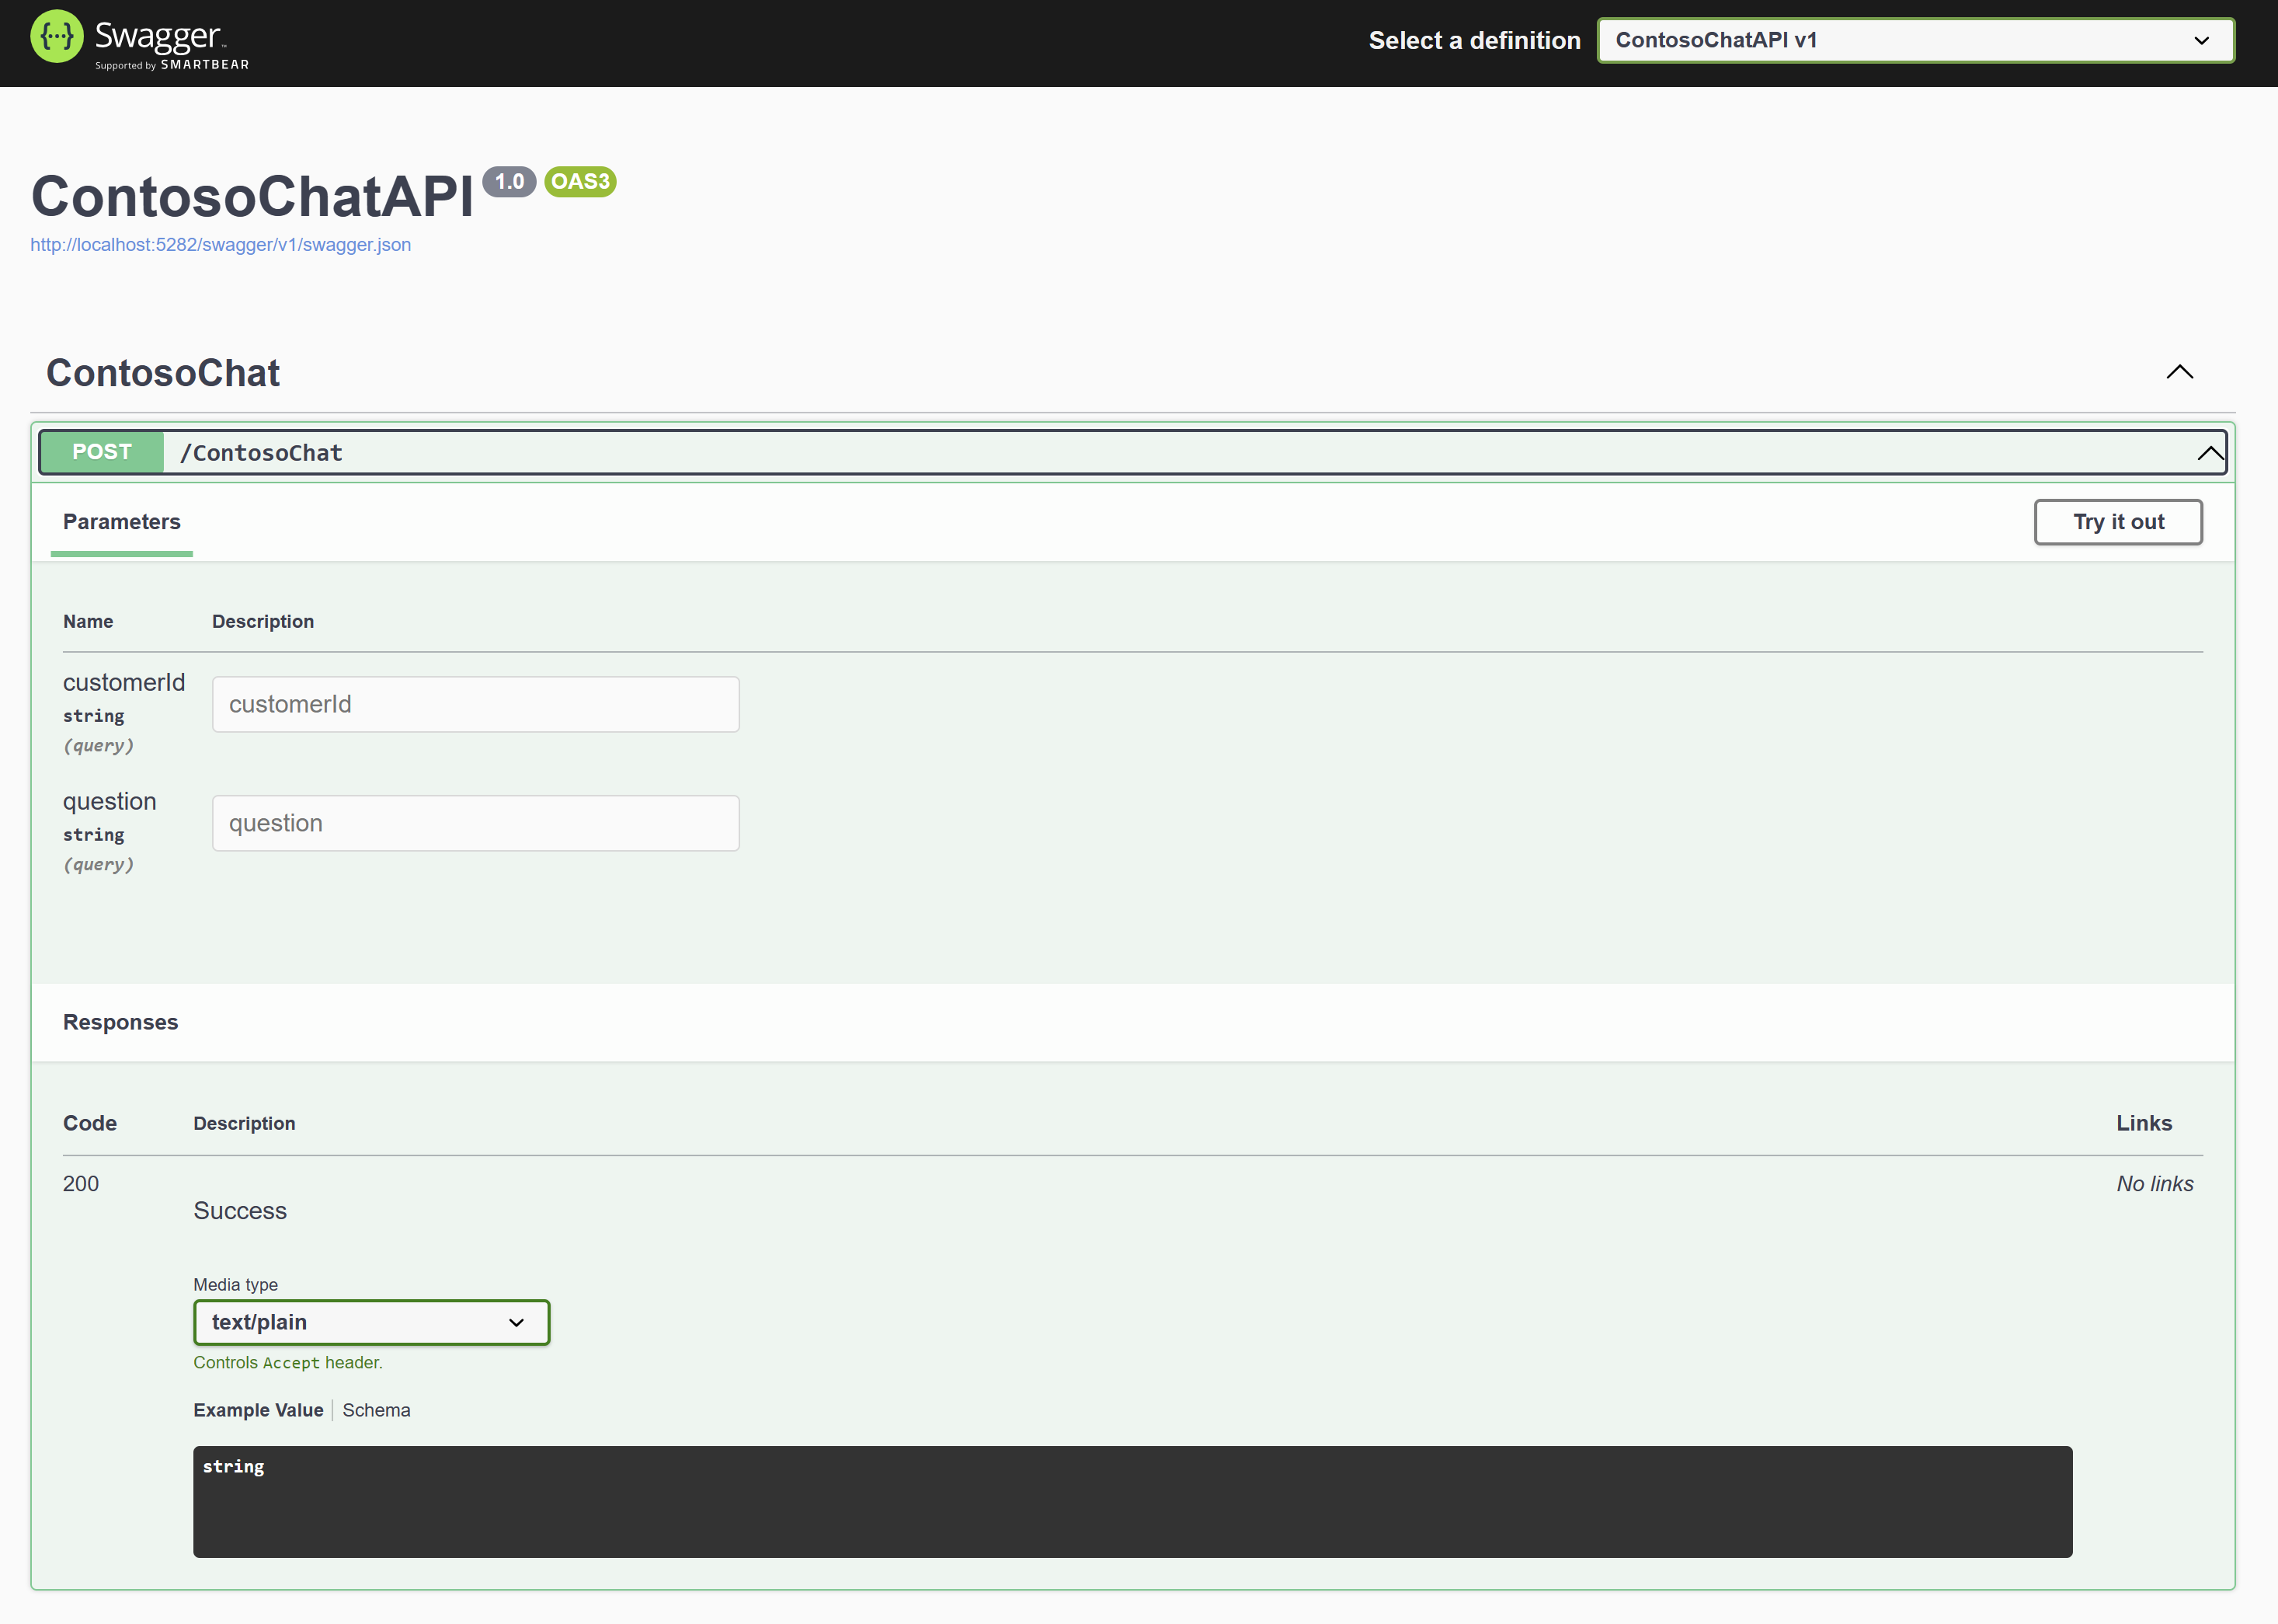Collapse the POST /ContosoChat operation arrow
Image resolution: width=2278 pixels, height=1624 pixels.
coord(2210,453)
